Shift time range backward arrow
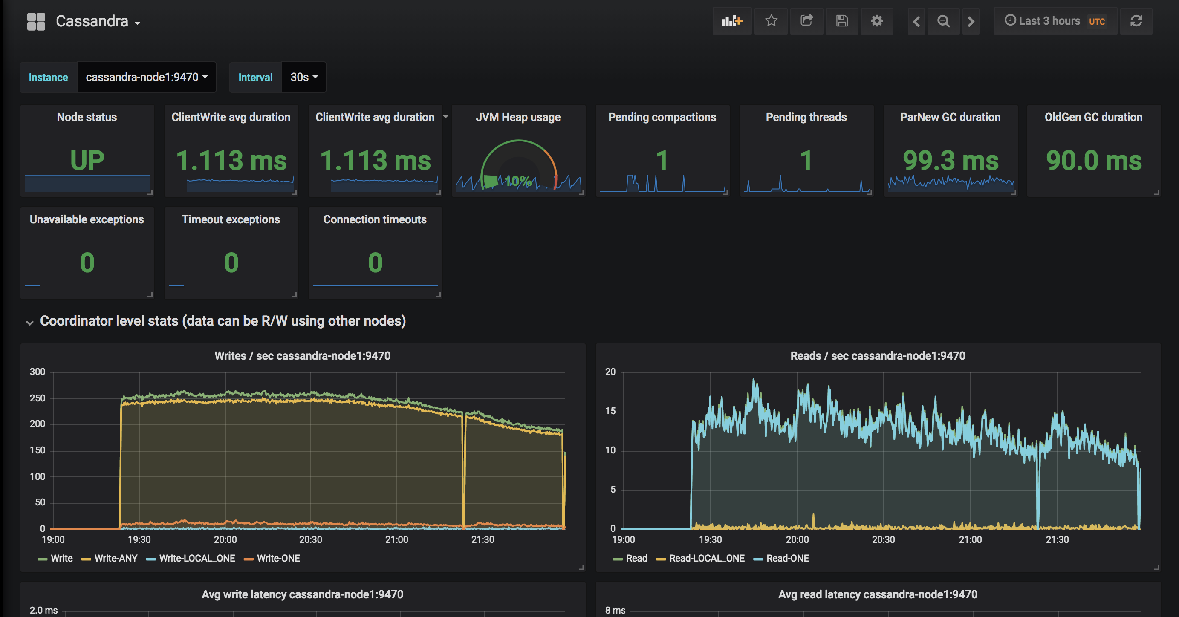 (916, 21)
